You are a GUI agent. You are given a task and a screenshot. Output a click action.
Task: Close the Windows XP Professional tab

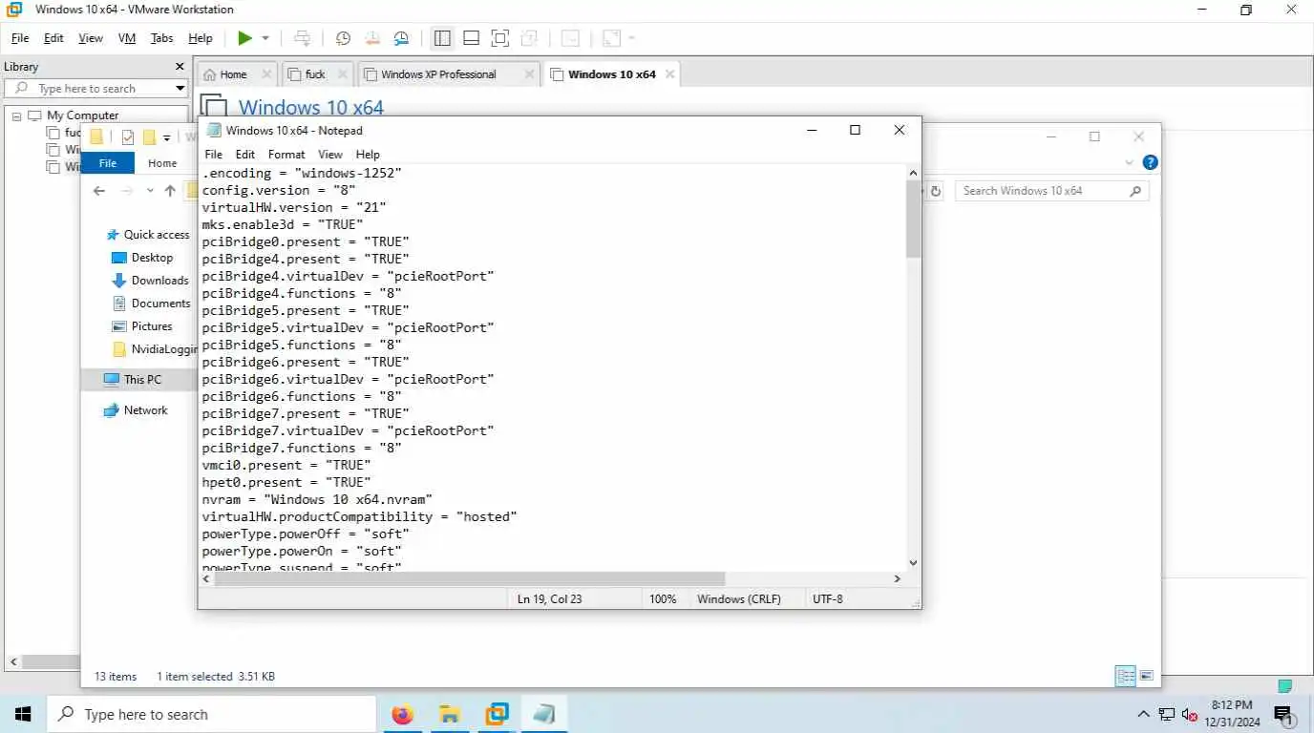pyautogui.click(x=530, y=74)
